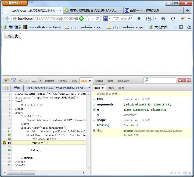Viewport: 194px width, 177px height.
Task: Open the Firebug panel selector dropdown
Action: click(41, 80)
